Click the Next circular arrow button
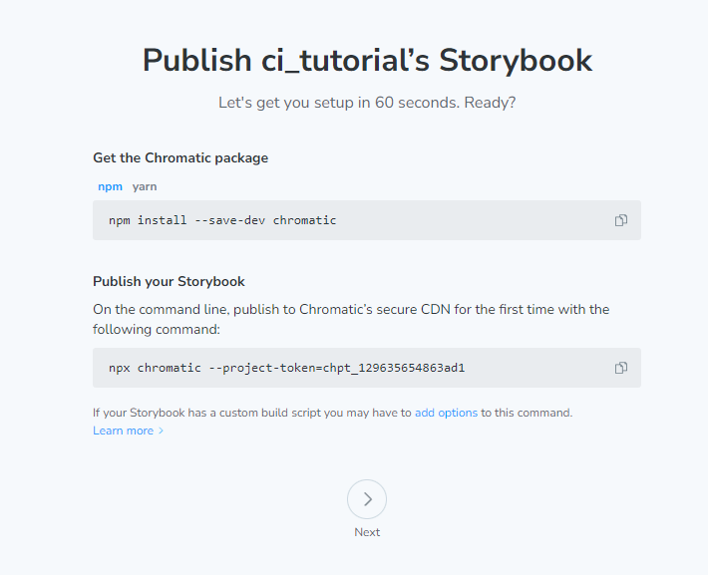This screenshot has width=708, height=575. point(367,499)
